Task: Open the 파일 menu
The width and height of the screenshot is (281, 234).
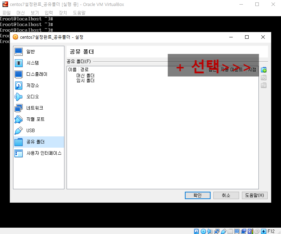Action: pyautogui.click(x=7, y=13)
